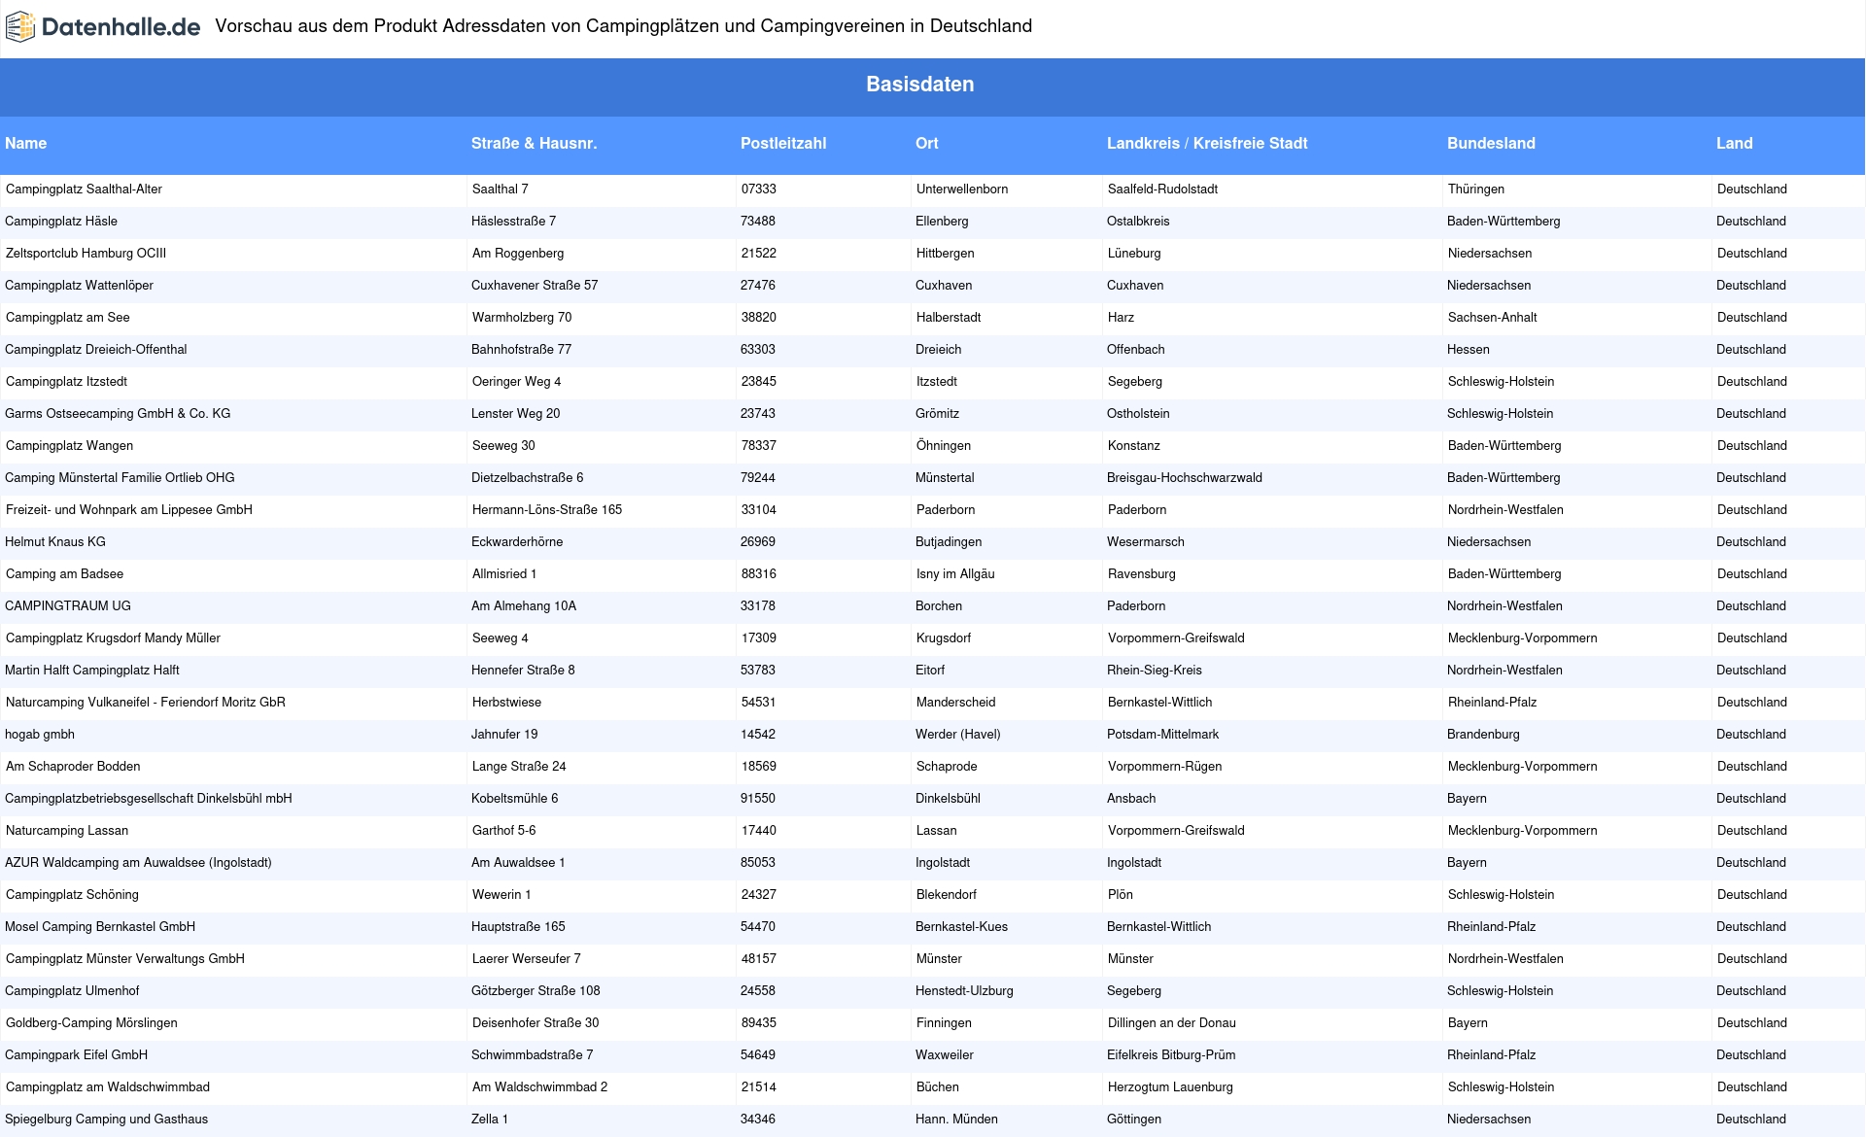Click the Landkreis / Kreisfreie Stadt header
Viewport: 1866px width, 1137px height.
(x=1207, y=144)
